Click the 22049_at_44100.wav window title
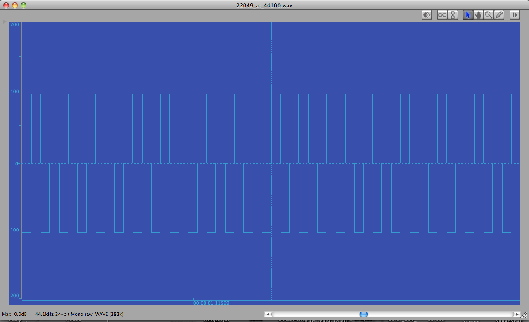 (264, 5)
